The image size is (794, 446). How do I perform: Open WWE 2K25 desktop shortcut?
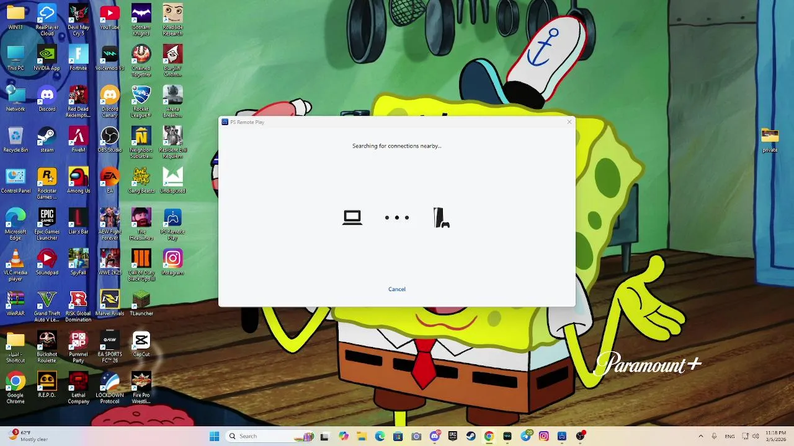click(110, 263)
